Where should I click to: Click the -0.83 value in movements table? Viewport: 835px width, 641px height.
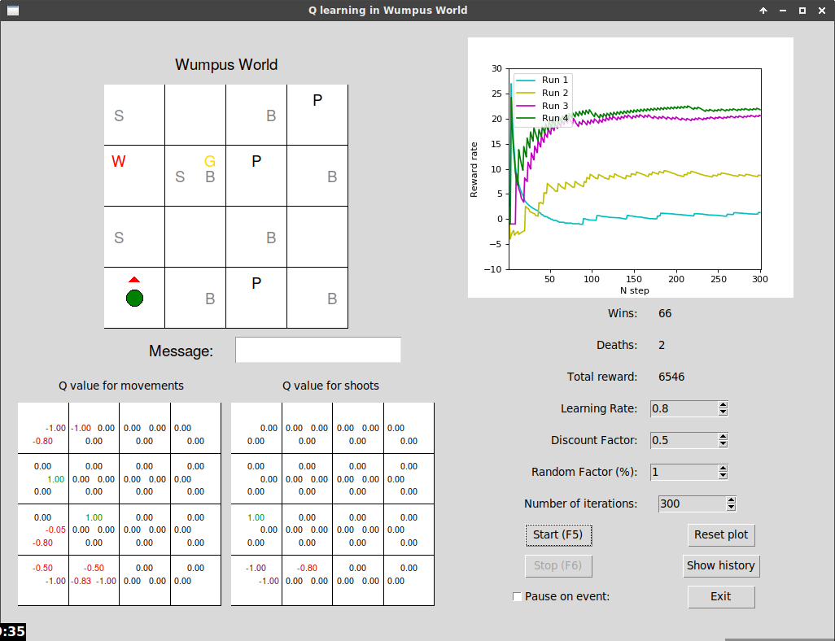click(81, 581)
